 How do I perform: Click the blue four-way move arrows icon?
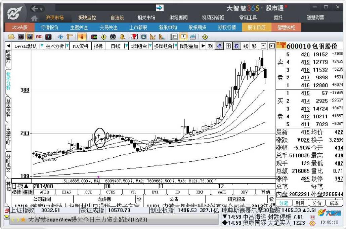[60, 37]
